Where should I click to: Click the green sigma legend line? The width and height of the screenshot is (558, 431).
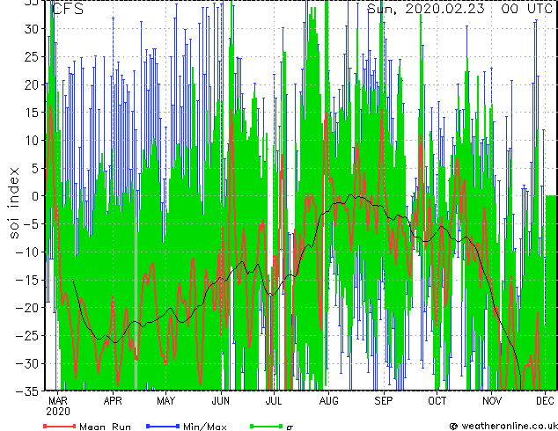coord(266,426)
